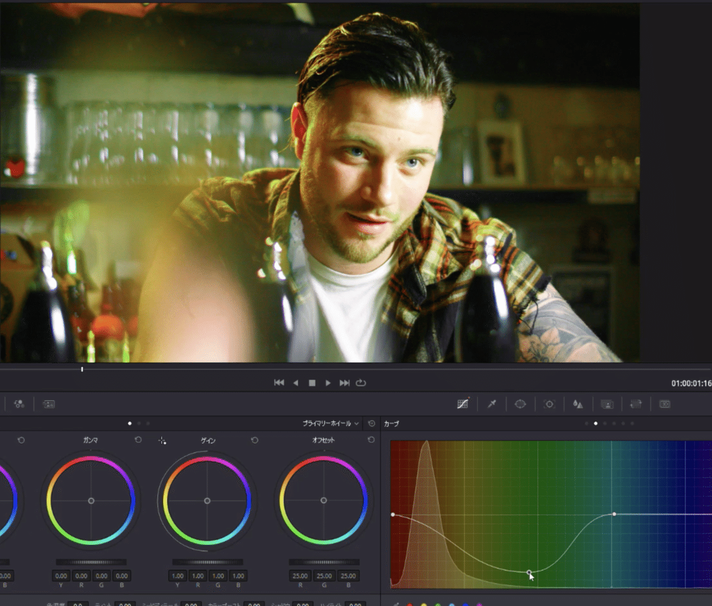Viewport: 712px width, 606px height.
Task: Click the ガンマ R value field
Action: click(x=81, y=576)
